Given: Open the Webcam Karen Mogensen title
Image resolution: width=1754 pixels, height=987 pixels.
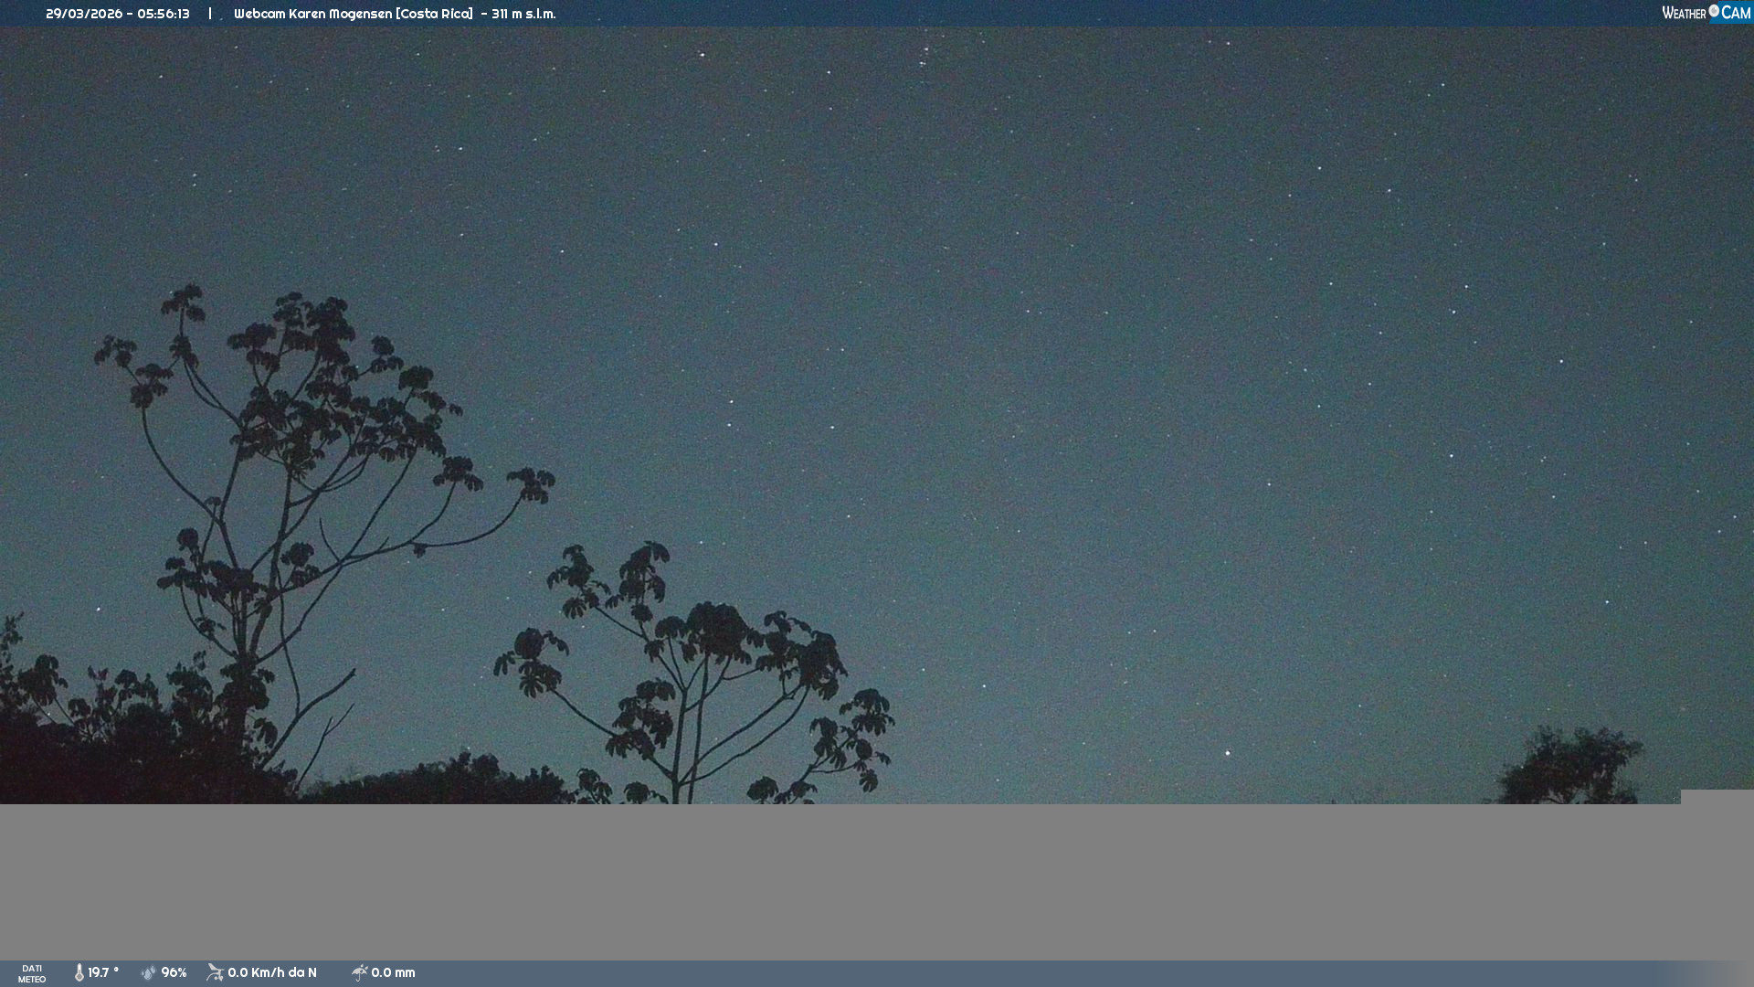Looking at the screenshot, I should point(354,14).
